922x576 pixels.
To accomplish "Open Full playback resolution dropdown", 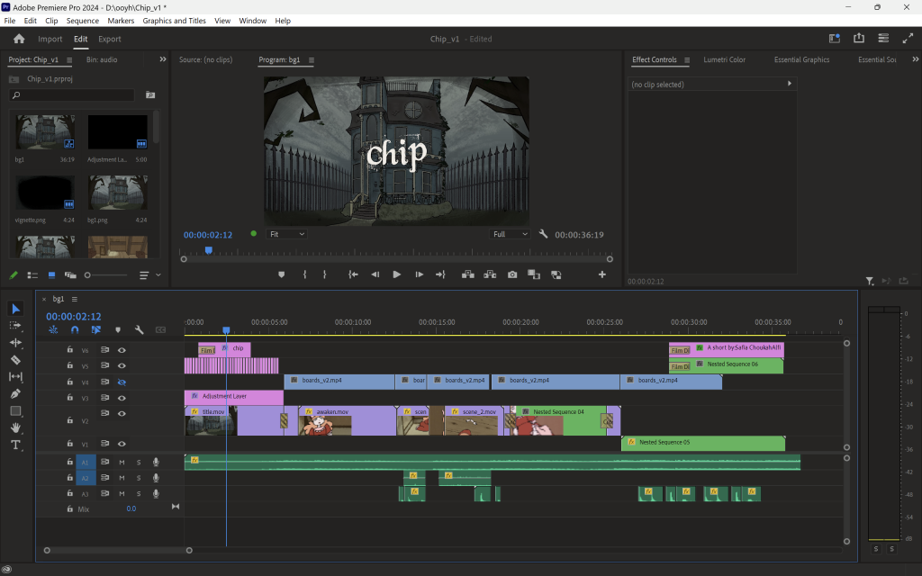I will (x=511, y=234).
